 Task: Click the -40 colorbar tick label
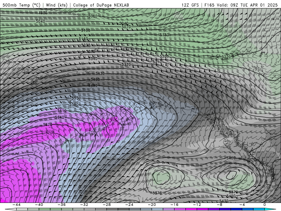coord(39,205)
